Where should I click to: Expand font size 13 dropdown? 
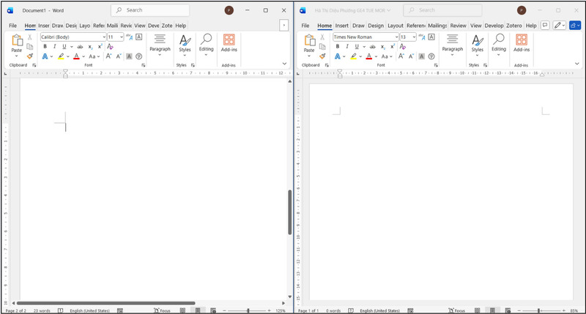point(413,37)
